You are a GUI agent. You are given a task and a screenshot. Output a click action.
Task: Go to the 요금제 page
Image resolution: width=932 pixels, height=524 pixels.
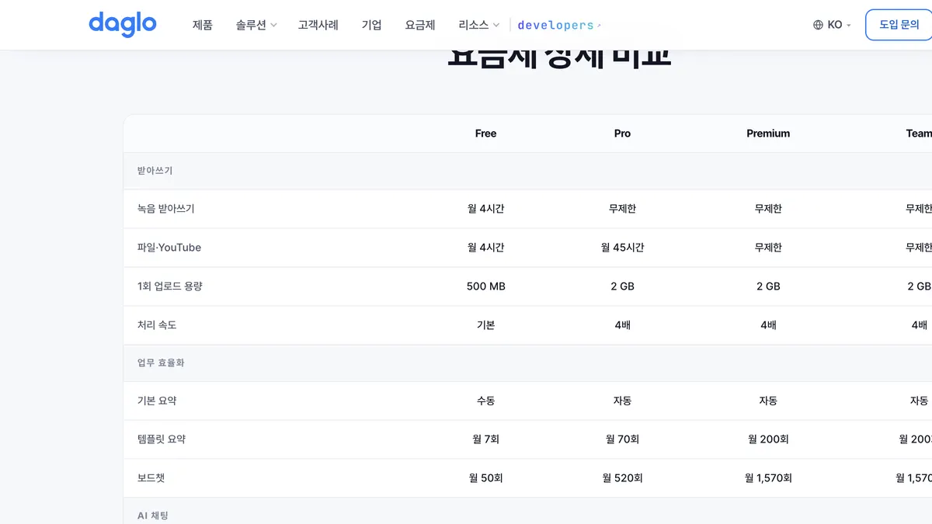[420, 25]
